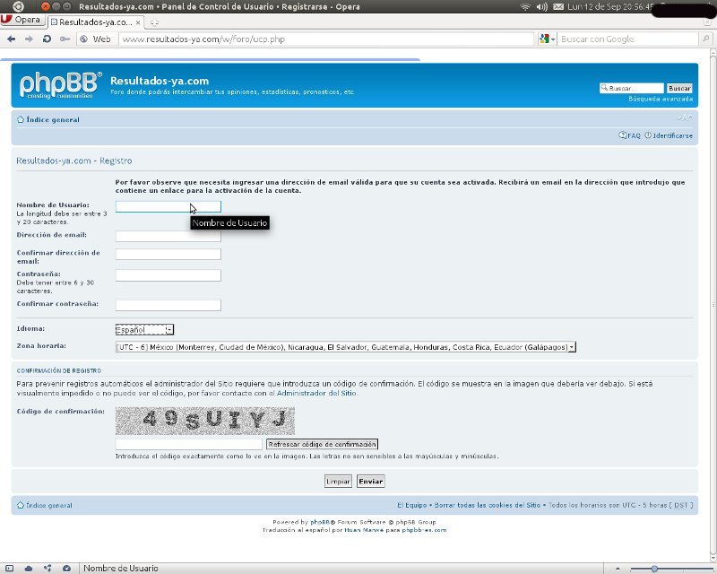
Task: Open the FAQ link
Action: [x=630, y=135]
